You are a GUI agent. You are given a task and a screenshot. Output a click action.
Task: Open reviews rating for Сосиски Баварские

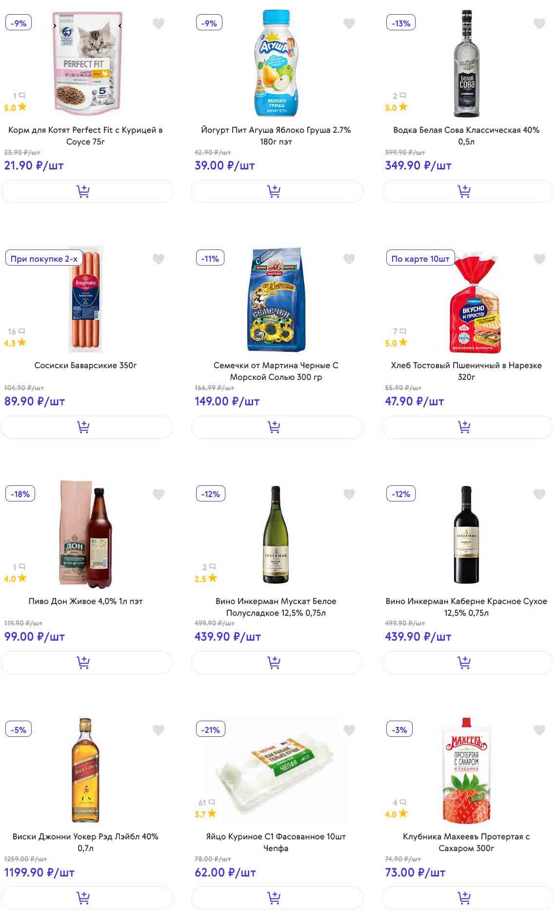tap(15, 338)
